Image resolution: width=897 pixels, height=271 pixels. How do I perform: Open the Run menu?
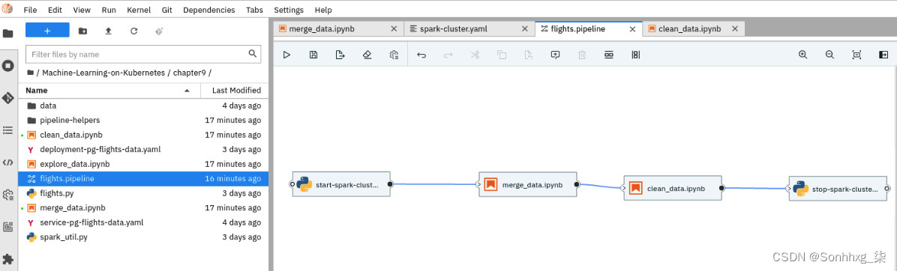coord(109,10)
